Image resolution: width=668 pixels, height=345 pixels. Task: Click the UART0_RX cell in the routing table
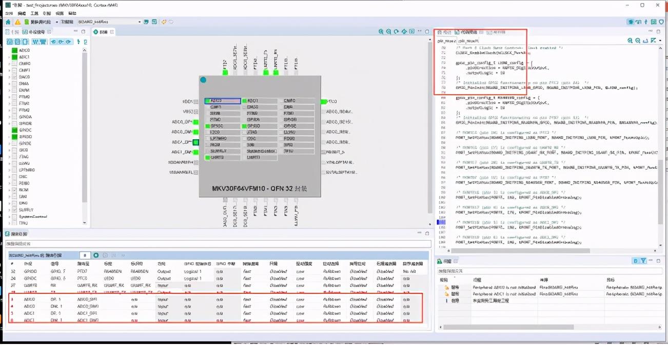click(x=87, y=285)
